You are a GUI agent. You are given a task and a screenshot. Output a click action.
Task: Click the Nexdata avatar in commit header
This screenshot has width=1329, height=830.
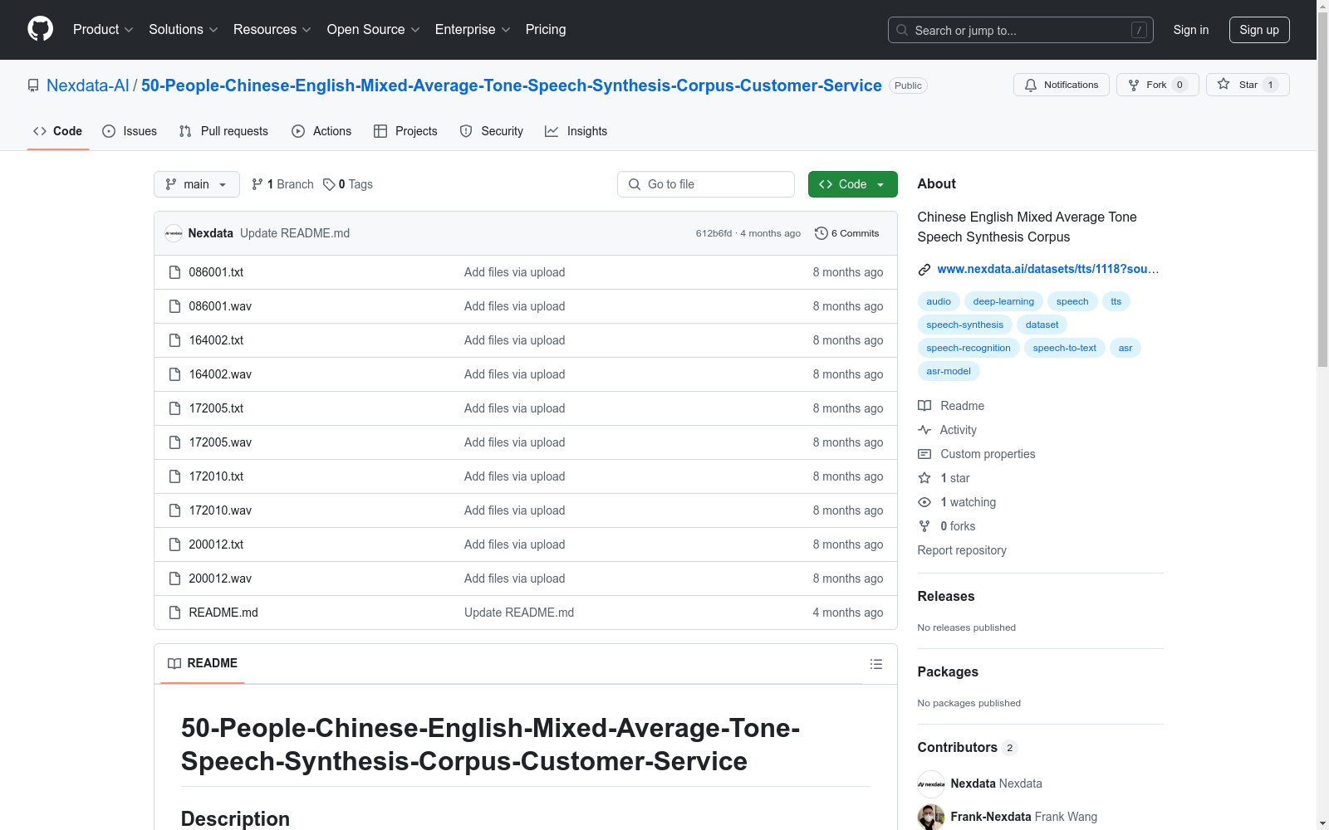174,233
